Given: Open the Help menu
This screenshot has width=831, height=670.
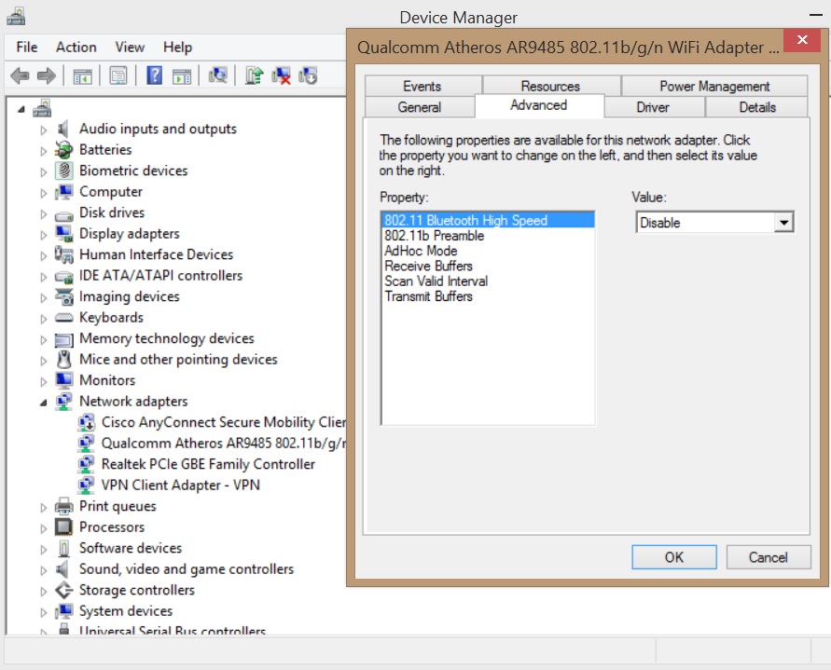Looking at the screenshot, I should (177, 48).
